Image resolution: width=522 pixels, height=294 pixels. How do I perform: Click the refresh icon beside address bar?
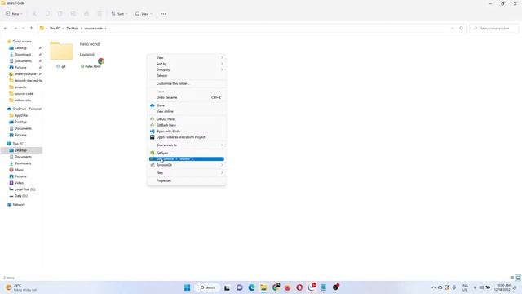pos(462,29)
